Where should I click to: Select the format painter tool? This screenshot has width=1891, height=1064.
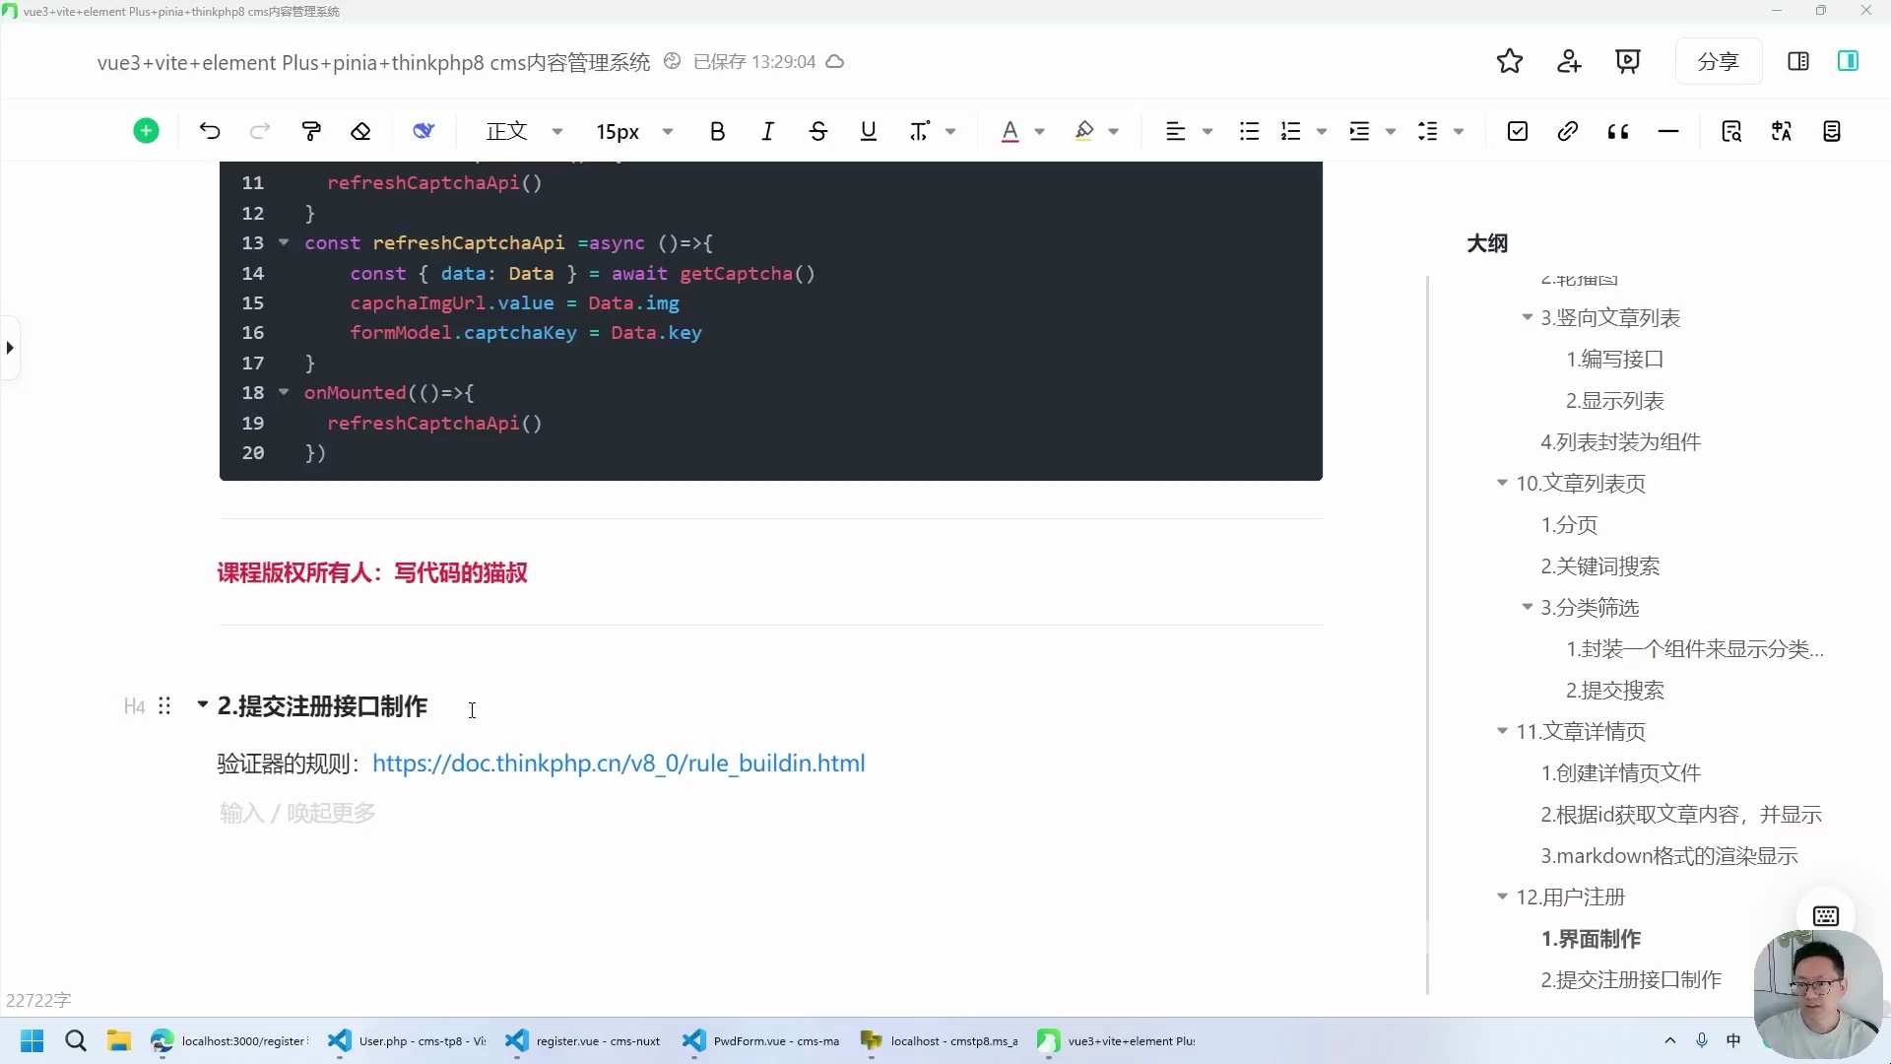pos(311,131)
